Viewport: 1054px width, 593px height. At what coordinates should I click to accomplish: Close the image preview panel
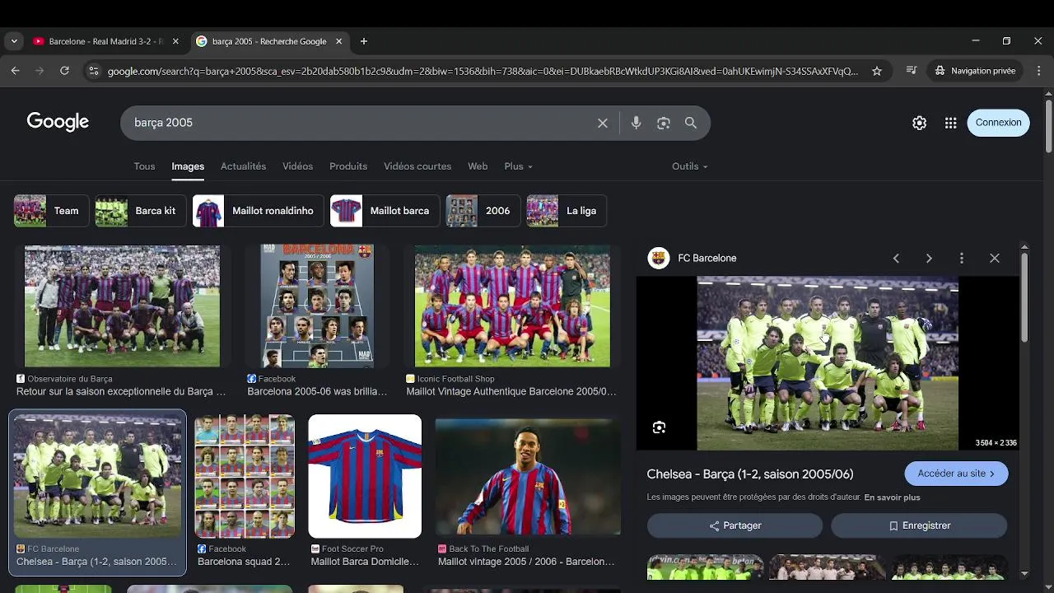click(995, 258)
